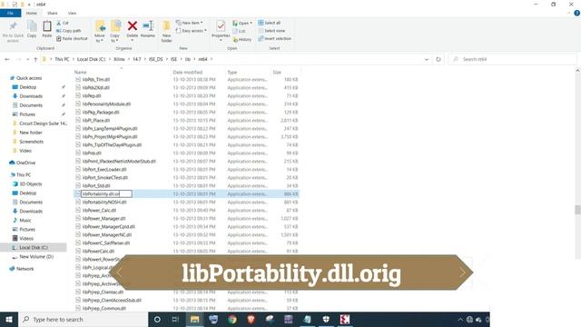Switch to the View ribbon tab
The height and width of the screenshot is (327, 581).
click(x=72, y=13)
